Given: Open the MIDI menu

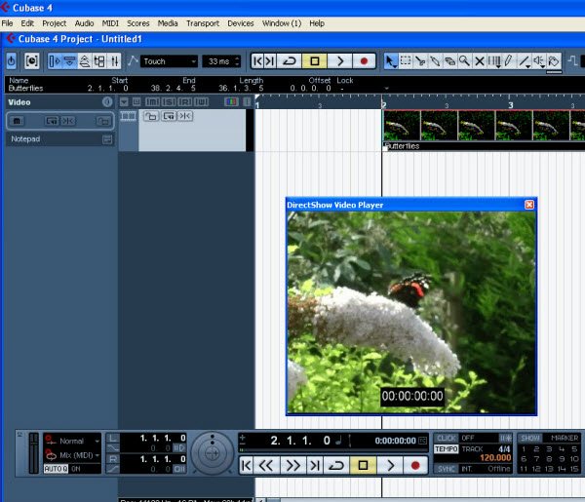Looking at the screenshot, I should [x=110, y=23].
